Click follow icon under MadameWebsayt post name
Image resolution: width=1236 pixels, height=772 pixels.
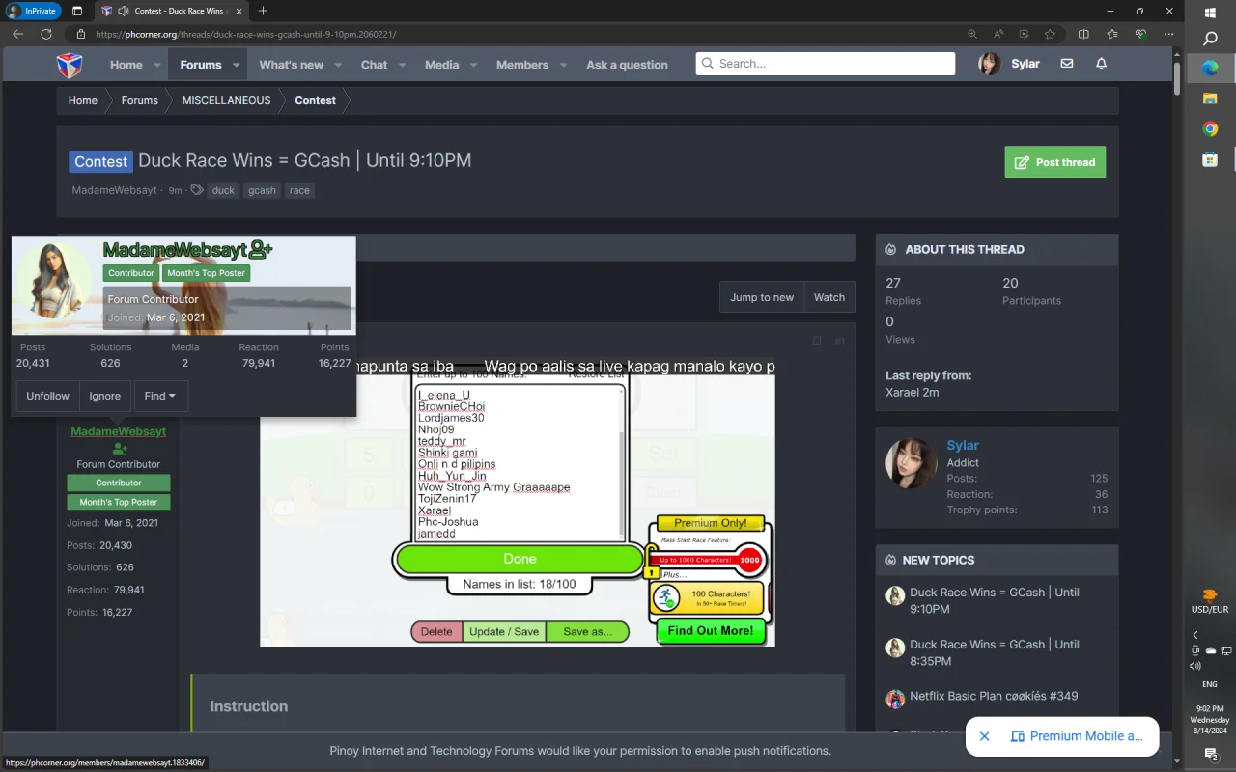tap(119, 449)
